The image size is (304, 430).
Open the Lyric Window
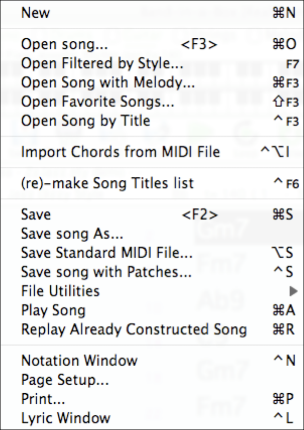pyautogui.click(x=65, y=418)
